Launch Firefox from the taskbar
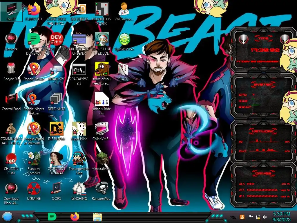This screenshot has height=223, width=297. tap(75, 217)
